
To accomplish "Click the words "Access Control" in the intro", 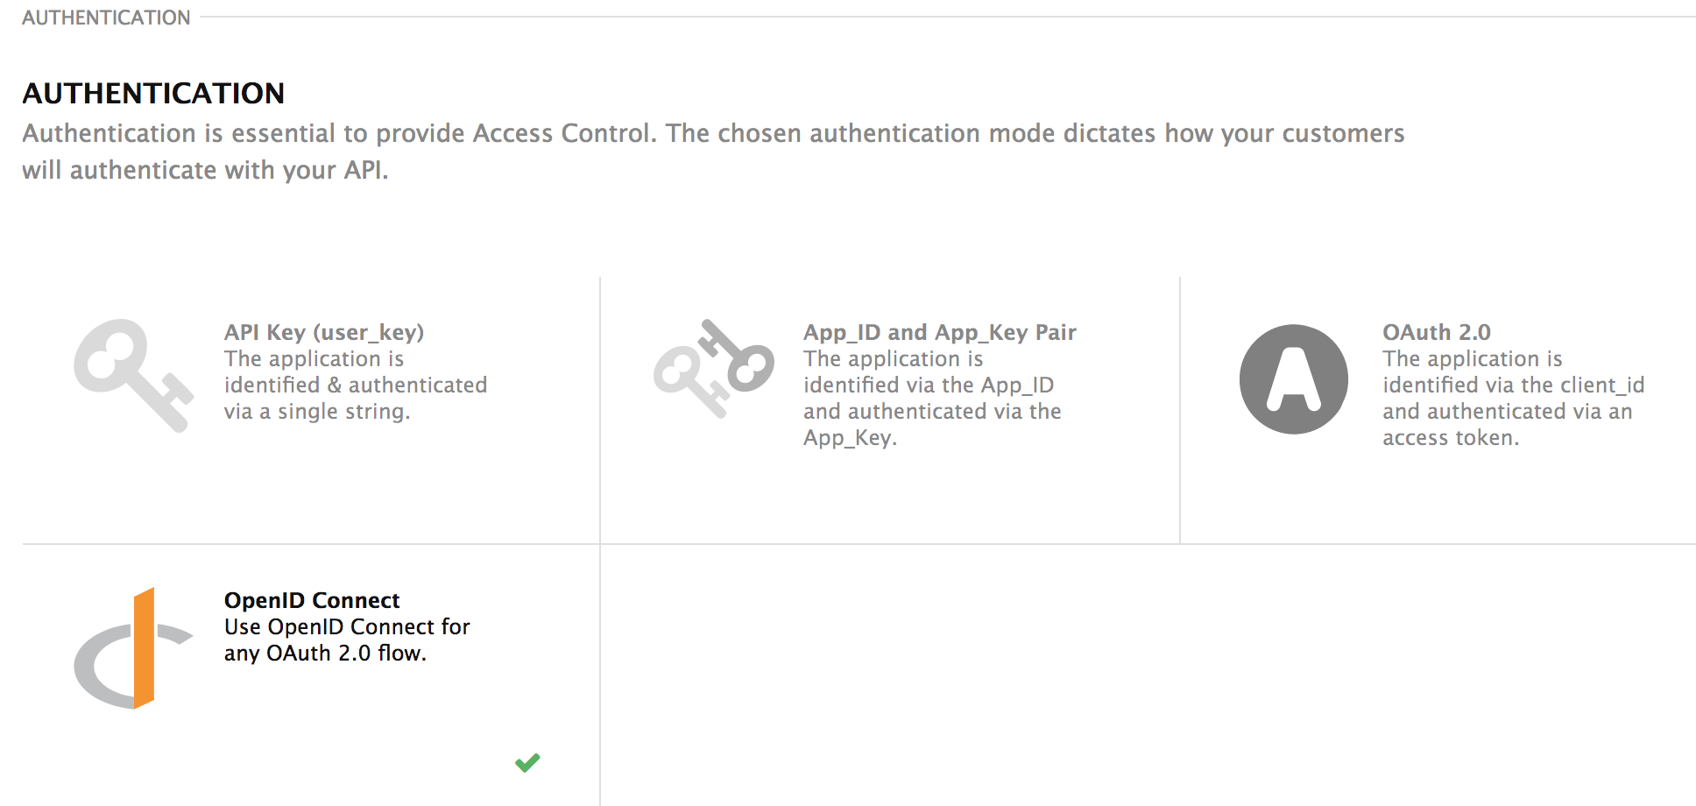I will pos(563,133).
